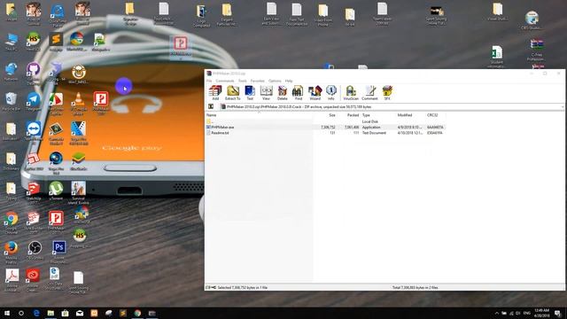
Task: Launch the Wizard from WinRAR toolbar
Action: point(315,93)
